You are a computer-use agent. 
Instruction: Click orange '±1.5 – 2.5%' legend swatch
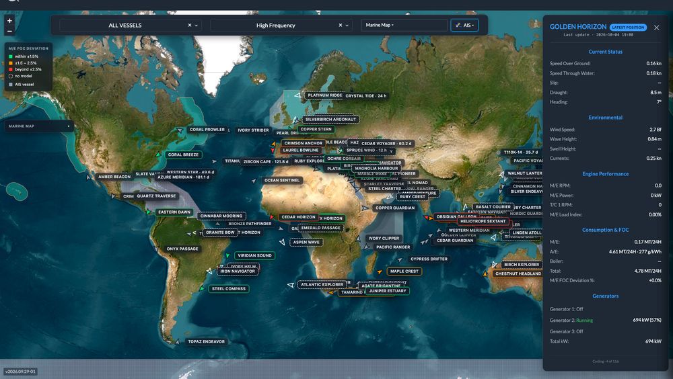11,63
